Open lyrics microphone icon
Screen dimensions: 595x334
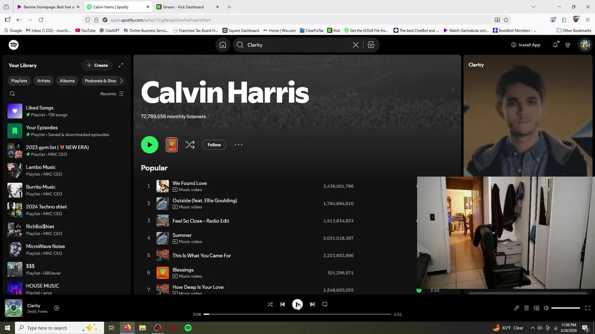tap(516, 308)
